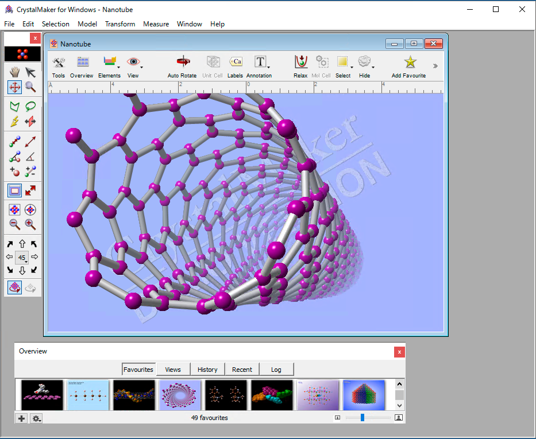Rotate model right with right arrow
Screen dimensions: 536x439
34,257
